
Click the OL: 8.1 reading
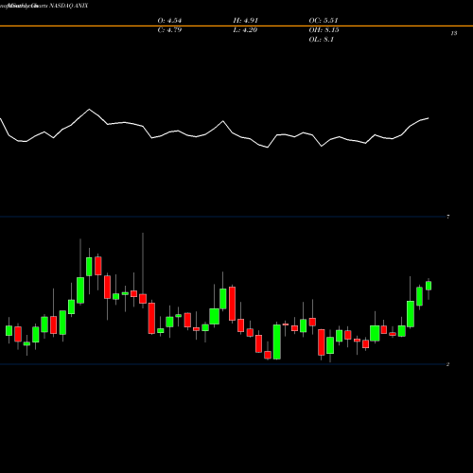tap(322, 40)
